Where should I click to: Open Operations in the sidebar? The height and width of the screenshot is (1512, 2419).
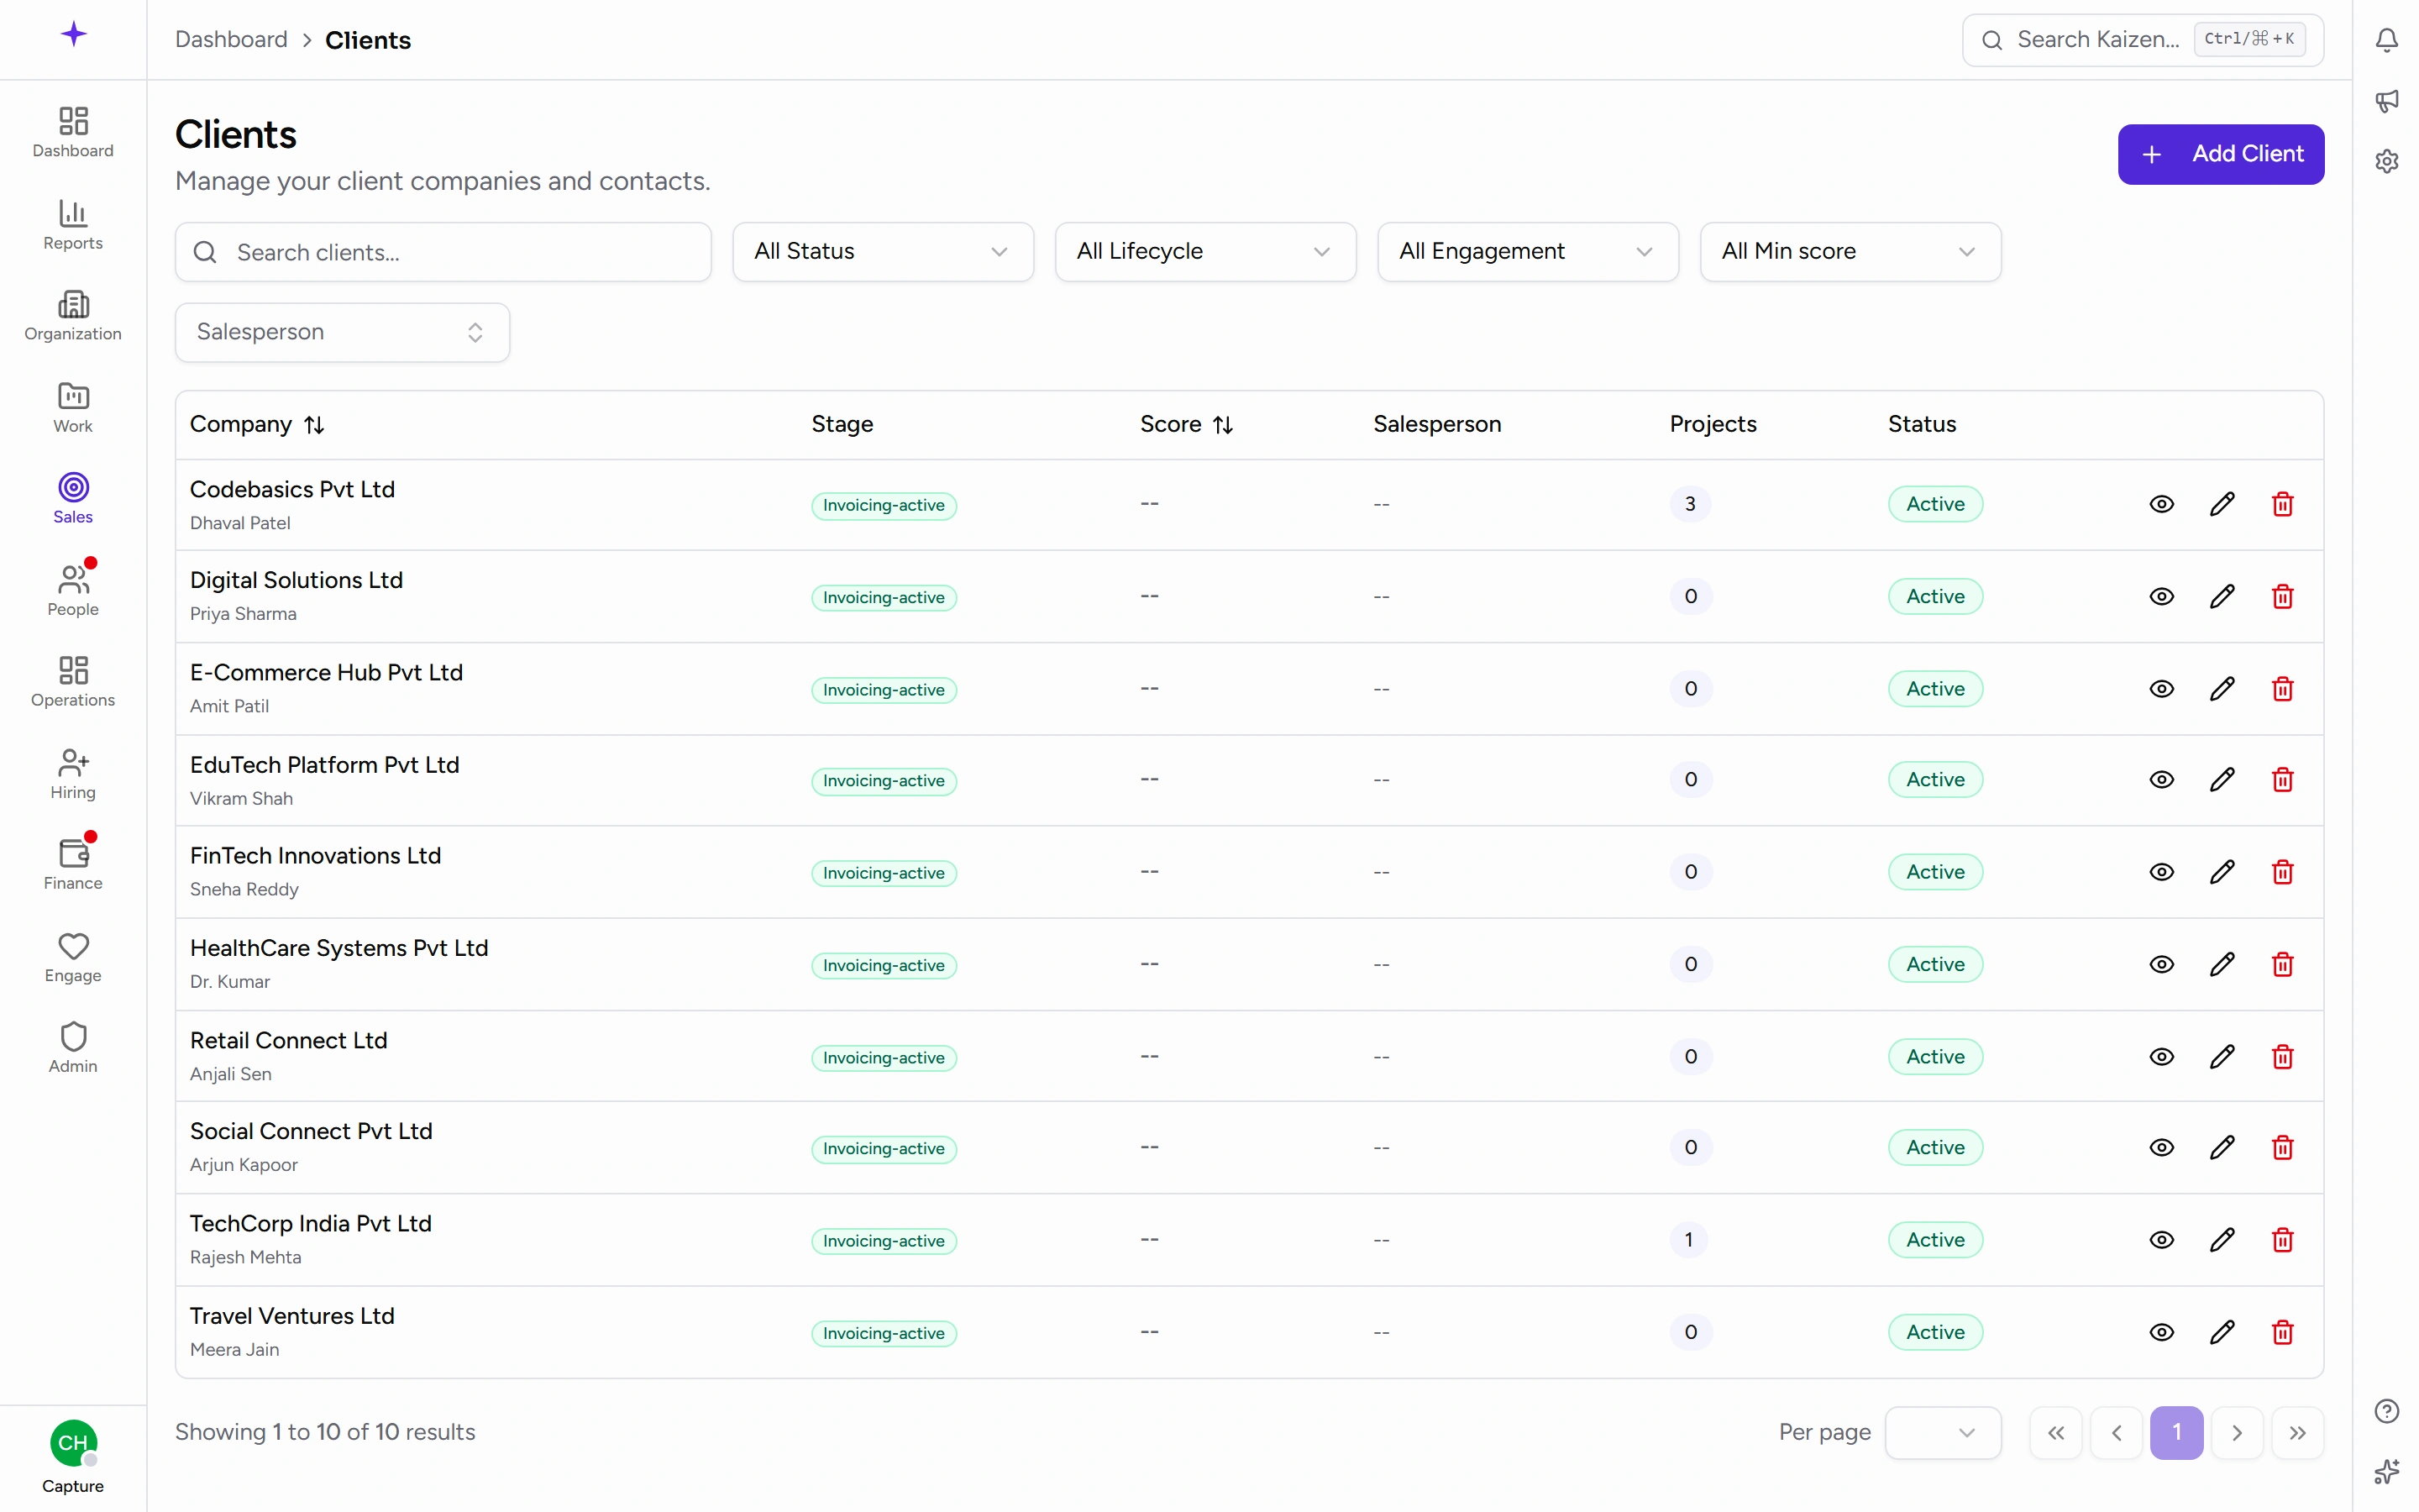click(73, 683)
